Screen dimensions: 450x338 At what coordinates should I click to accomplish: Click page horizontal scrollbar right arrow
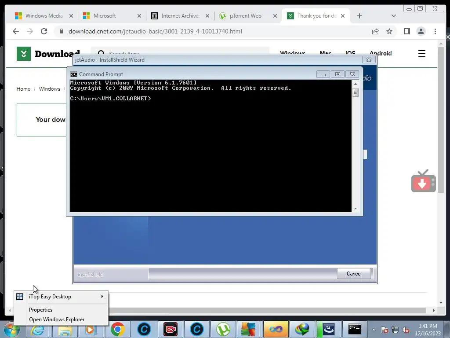coord(434,310)
